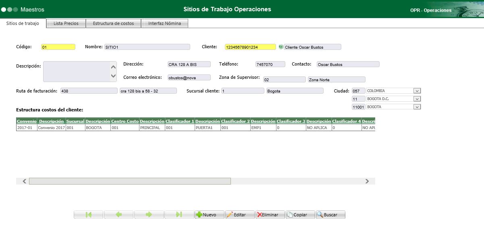Open the Interfaz Nómina tab
Screen dimensions: 484x228
click(165, 23)
